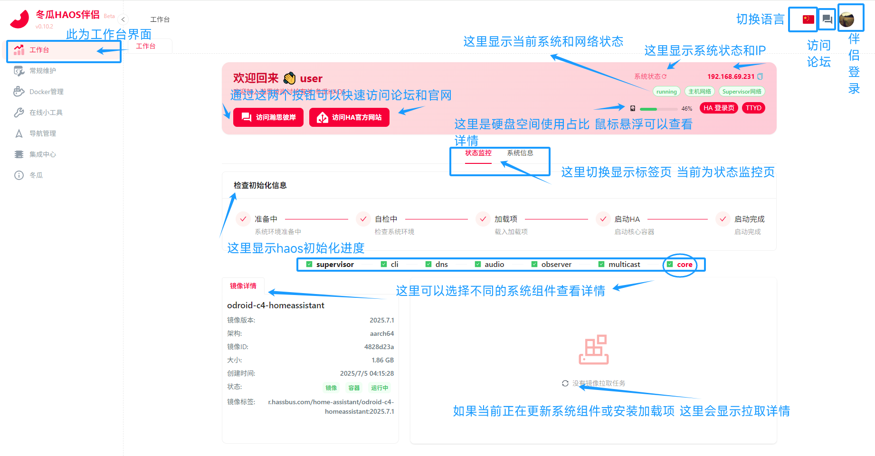Image resolution: width=875 pixels, height=456 pixels.
Task: Switch to the 系统信息 tab
Action: [x=520, y=153]
